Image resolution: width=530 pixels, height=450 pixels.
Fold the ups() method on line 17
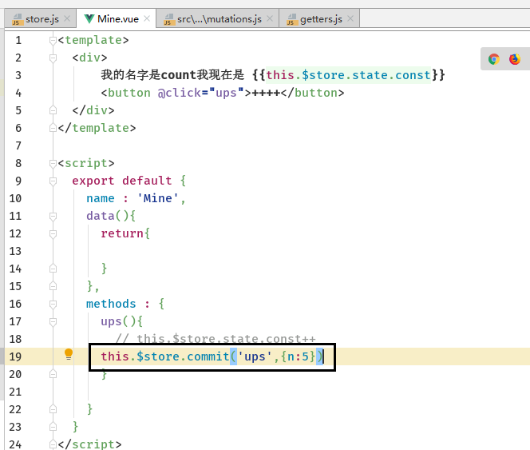coord(53,322)
